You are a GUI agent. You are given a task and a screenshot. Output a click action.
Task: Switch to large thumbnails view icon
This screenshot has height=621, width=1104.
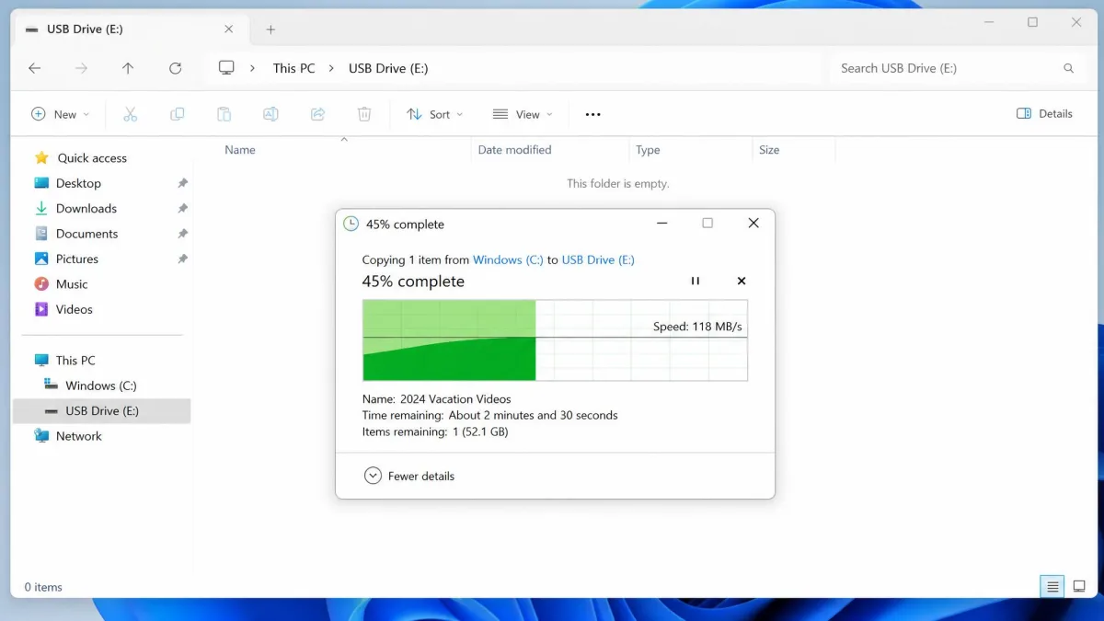point(1079,586)
